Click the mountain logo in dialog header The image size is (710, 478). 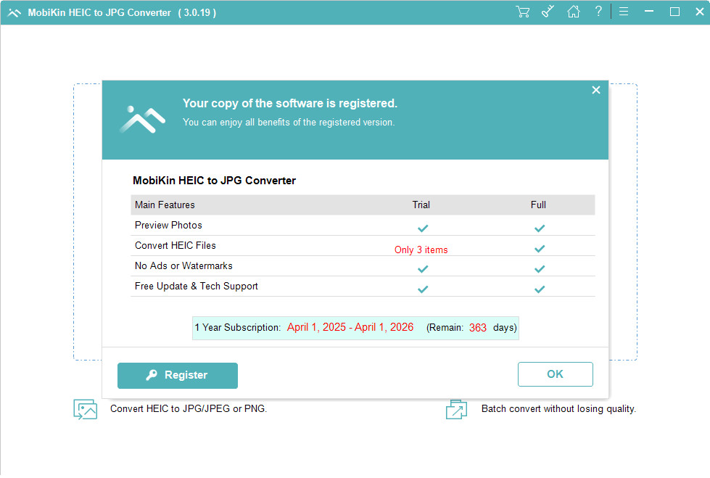(x=143, y=119)
